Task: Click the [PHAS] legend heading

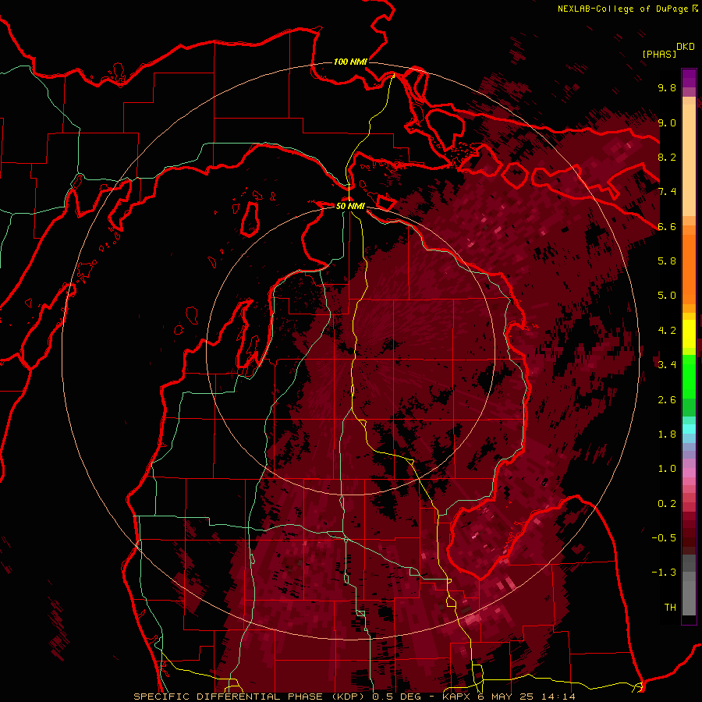Action: click(659, 55)
